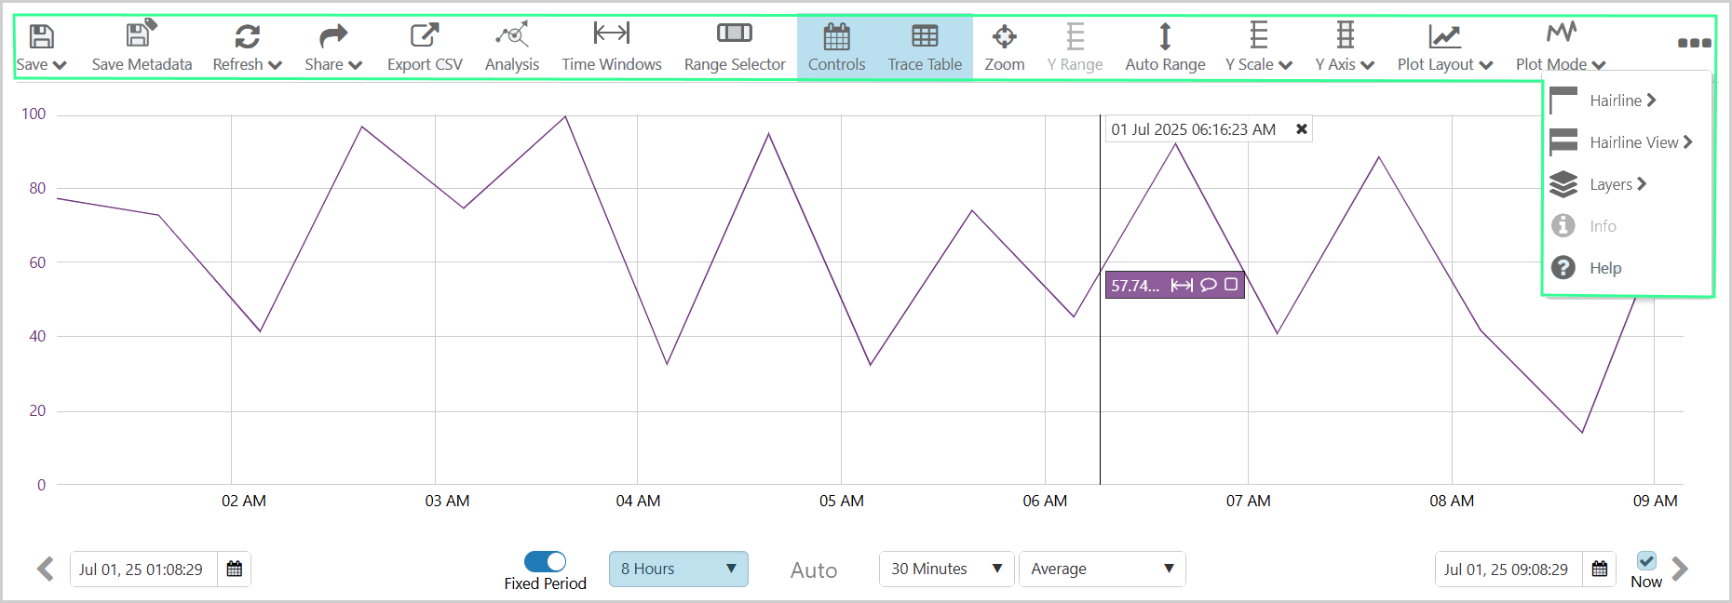Open the Average aggregation dropdown
The height and width of the screenshot is (603, 1732).
1102,569
